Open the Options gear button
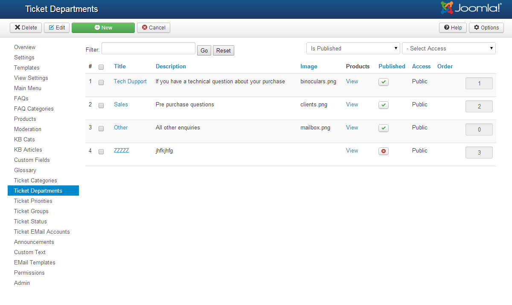 pyautogui.click(x=486, y=28)
